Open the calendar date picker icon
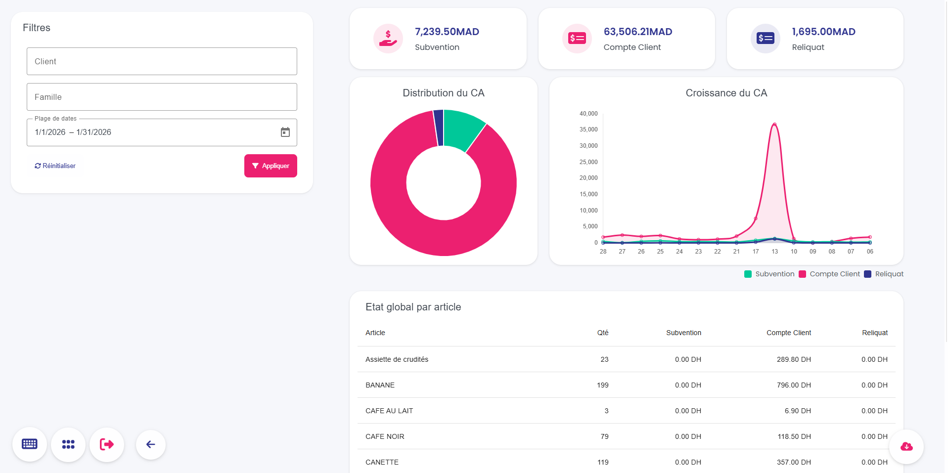948x473 pixels. tap(285, 132)
